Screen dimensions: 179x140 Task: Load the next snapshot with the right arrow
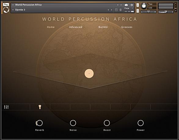tap(111, 10)
